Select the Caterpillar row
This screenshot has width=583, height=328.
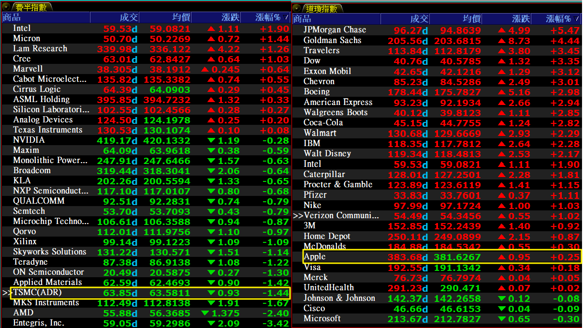[437, 175]
